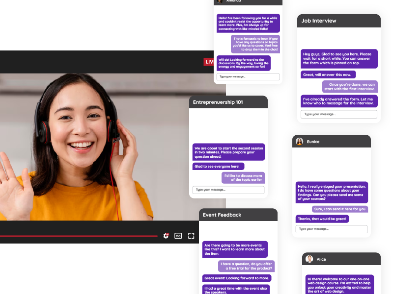
Task: Focus the Job Interview message field
Action: coord(338,114)
